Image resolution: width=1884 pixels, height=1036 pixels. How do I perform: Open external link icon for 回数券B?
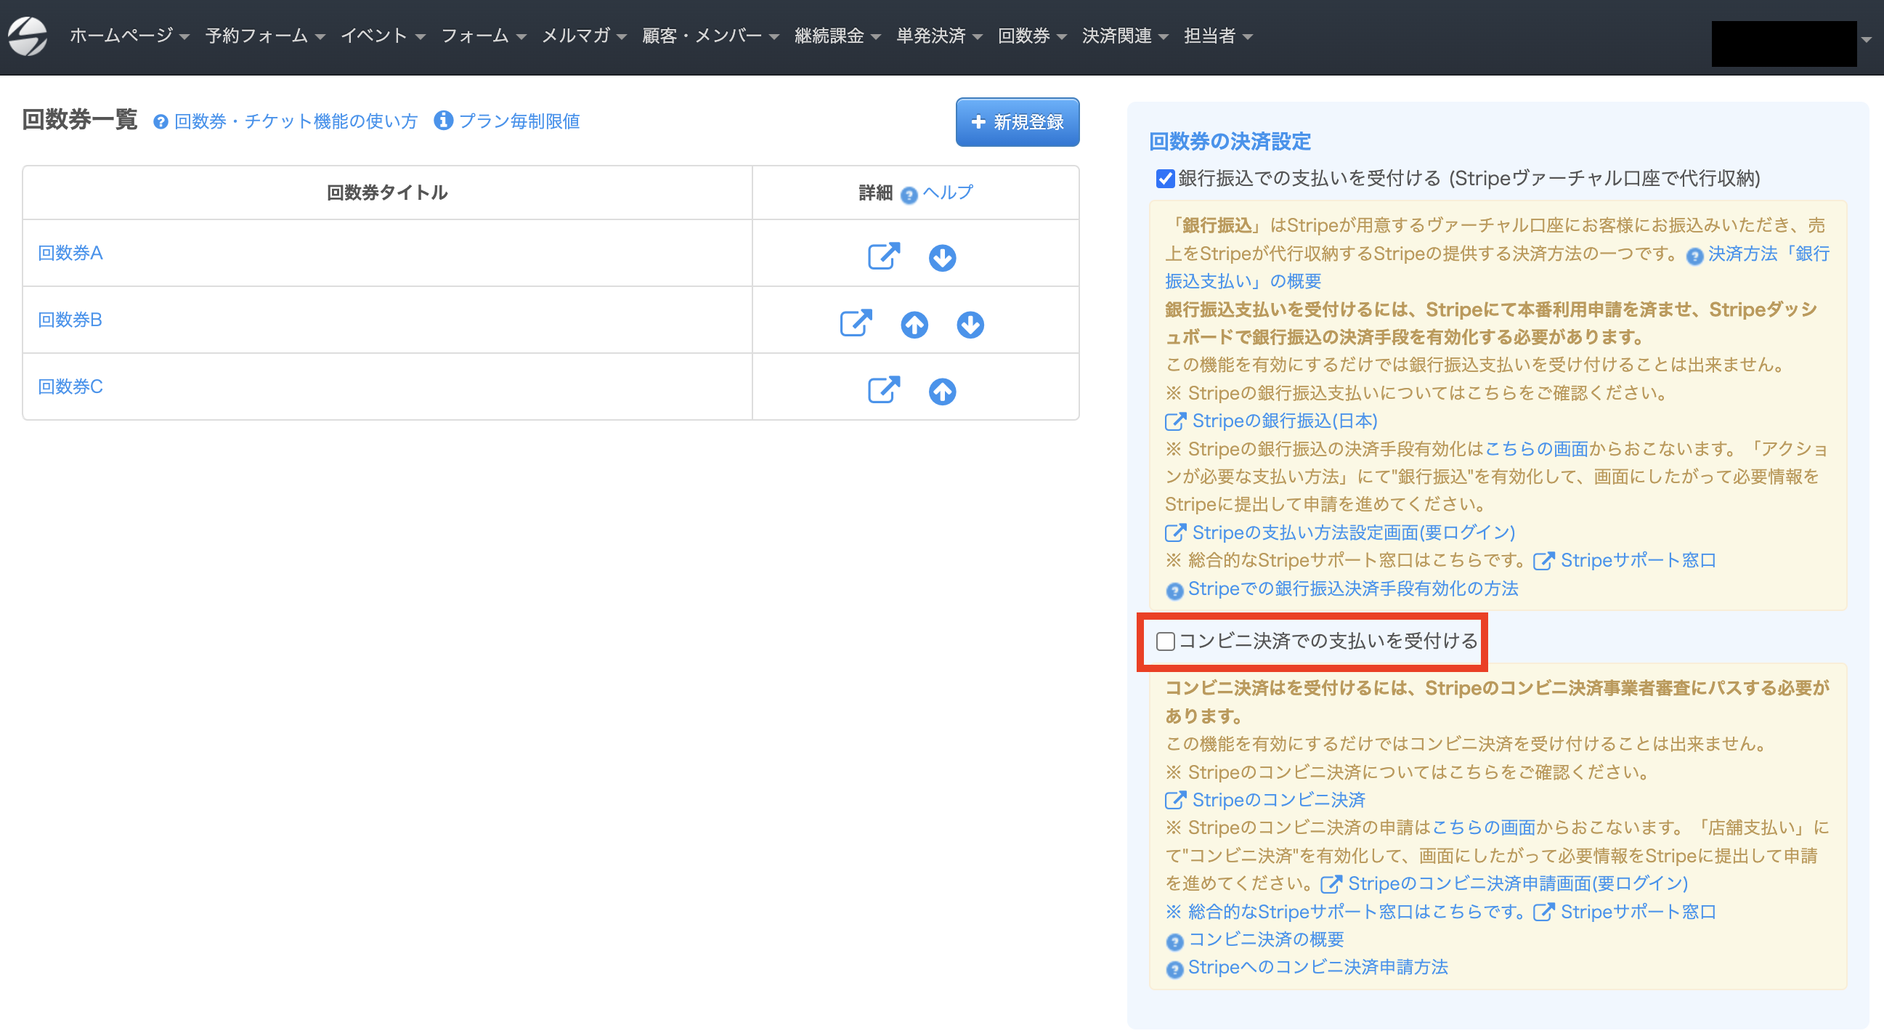[856, 323]
